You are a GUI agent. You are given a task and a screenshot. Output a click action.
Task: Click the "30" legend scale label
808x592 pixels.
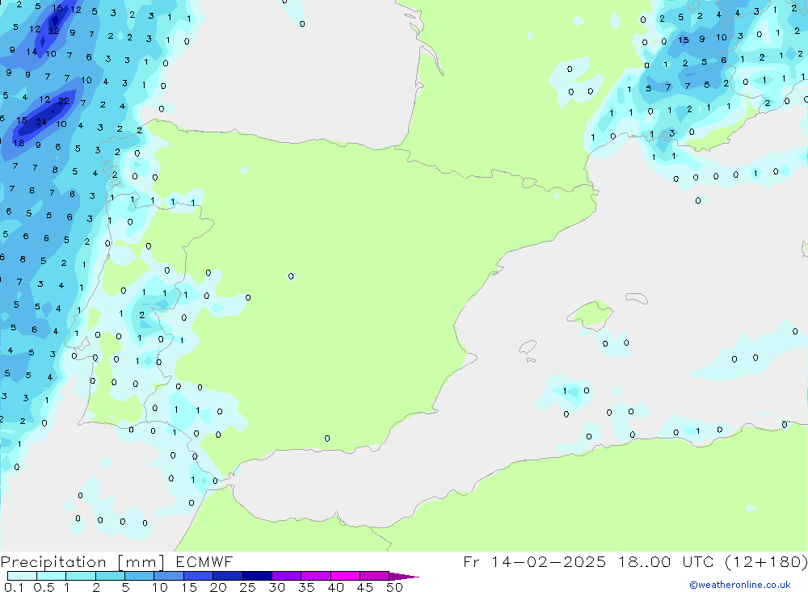coord(276,587)
